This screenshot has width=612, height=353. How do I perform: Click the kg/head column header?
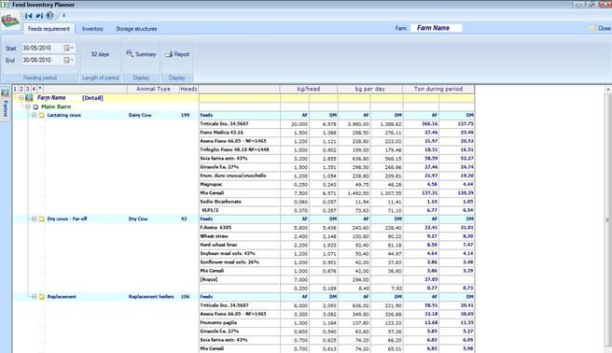coord(309,89)
